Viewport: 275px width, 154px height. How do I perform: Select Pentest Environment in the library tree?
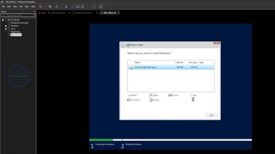coord(19,23)
